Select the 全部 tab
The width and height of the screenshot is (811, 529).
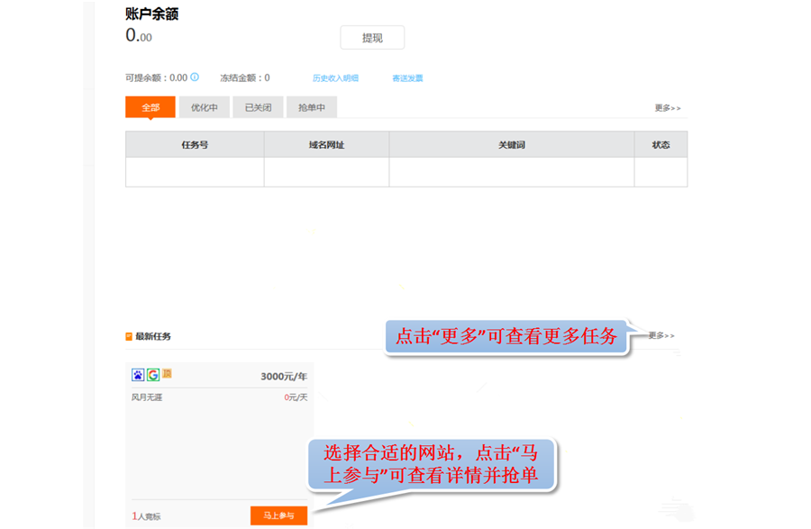[x=150, y=107]
